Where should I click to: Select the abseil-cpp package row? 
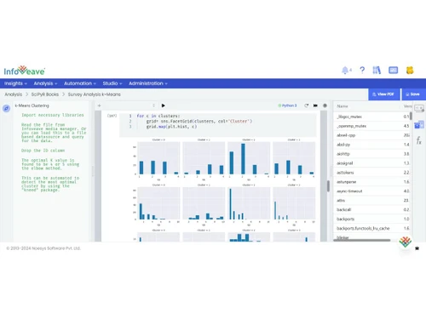372,135
